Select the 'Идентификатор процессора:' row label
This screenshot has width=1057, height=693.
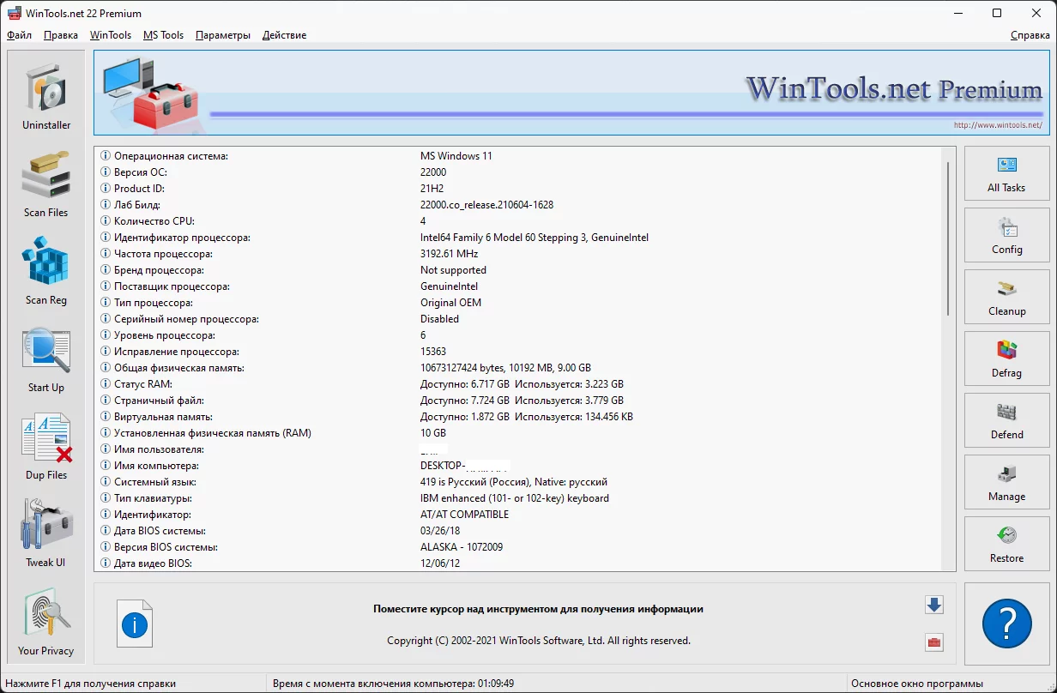coord(183,238)
